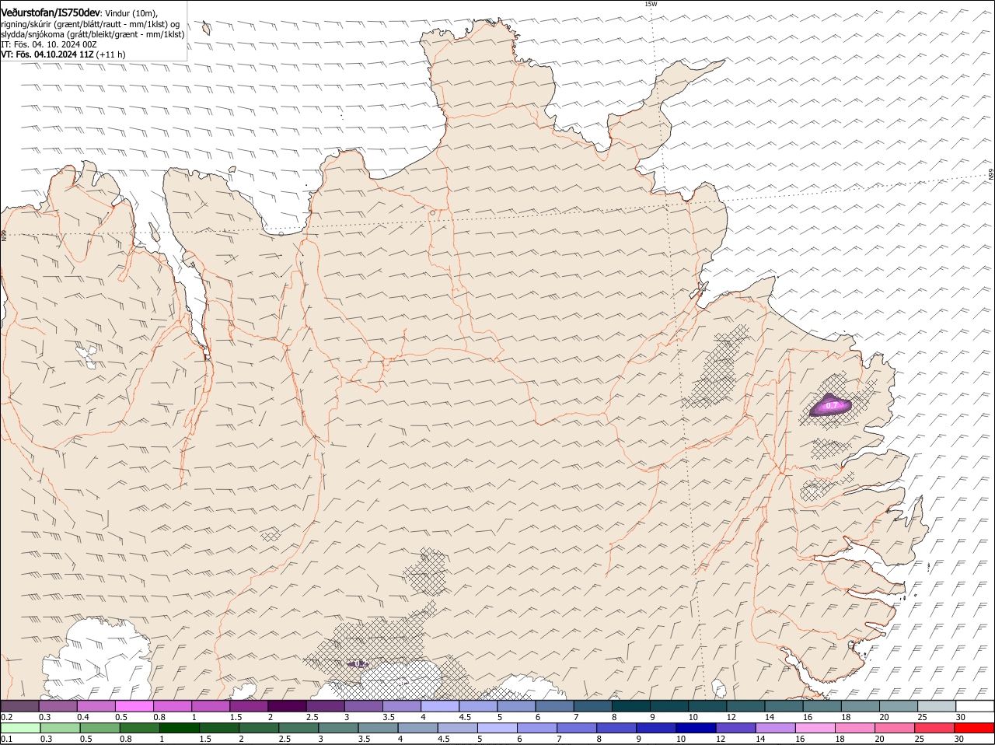Image resolution: width=995 pixels, height=745 pixels.
Task: Pick snow legend swatch between 12 and 14
Action: (746, 705)
